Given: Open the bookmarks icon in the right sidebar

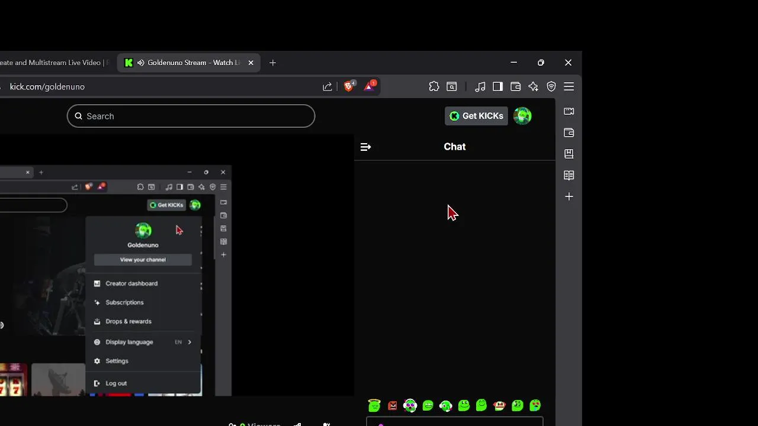Looking at the screenshot, I should click(x=569, y=154).
